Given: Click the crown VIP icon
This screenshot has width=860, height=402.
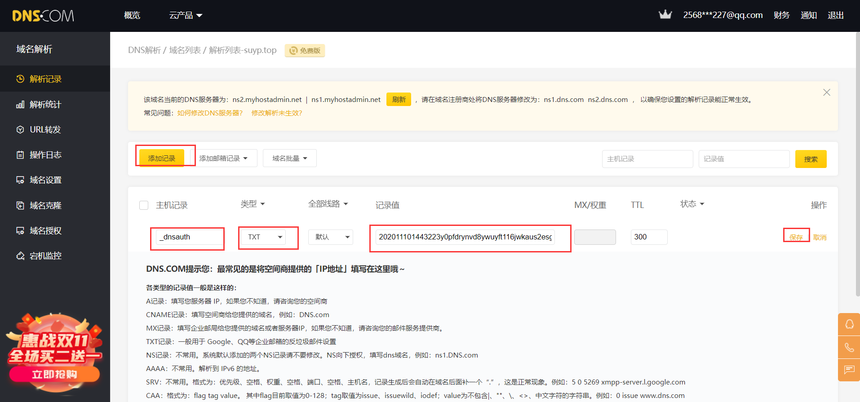Looking at the screenshot, I should tap(665, 15).
